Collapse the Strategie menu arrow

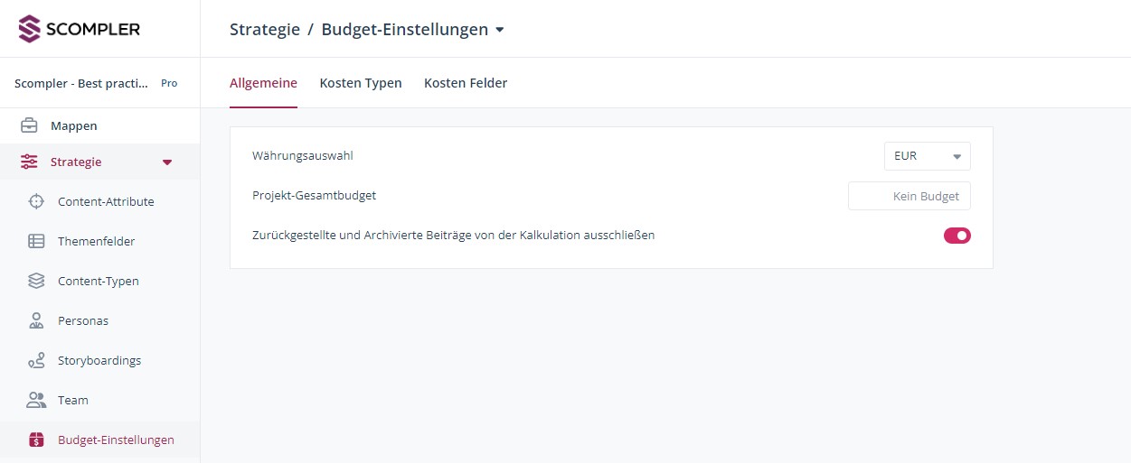point(166,162)
